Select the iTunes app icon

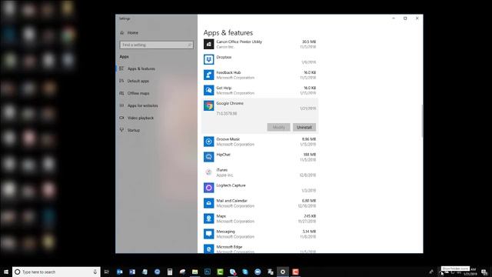pos(208,172)
